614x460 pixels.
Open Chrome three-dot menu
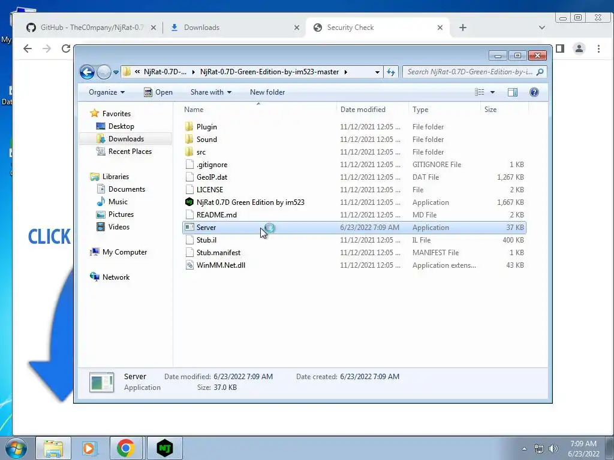[598, 49]
